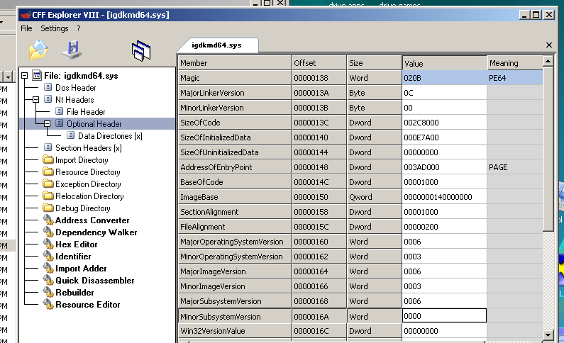564x343 pixels.
Task: Click the FileAlignment value 00000200
Action: pos(445,227)
